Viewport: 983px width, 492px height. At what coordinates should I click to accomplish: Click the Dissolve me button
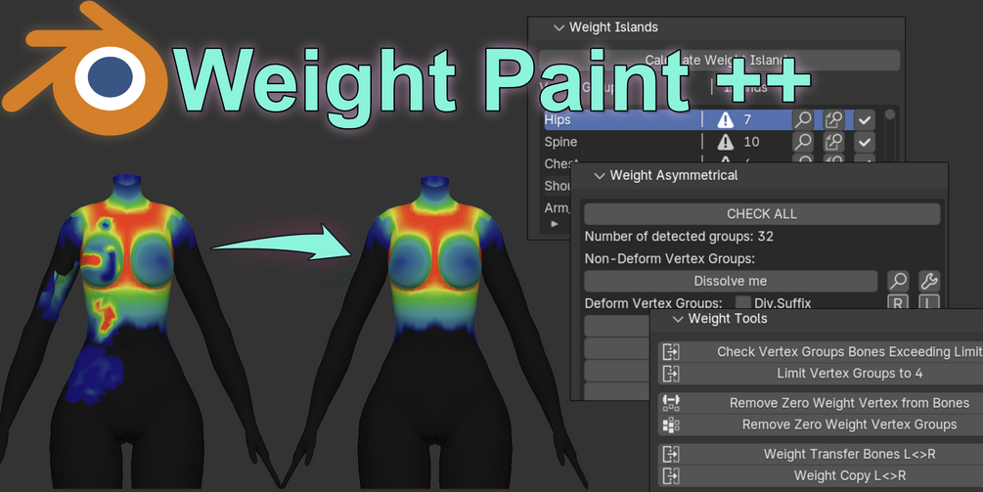coord(731,281)
